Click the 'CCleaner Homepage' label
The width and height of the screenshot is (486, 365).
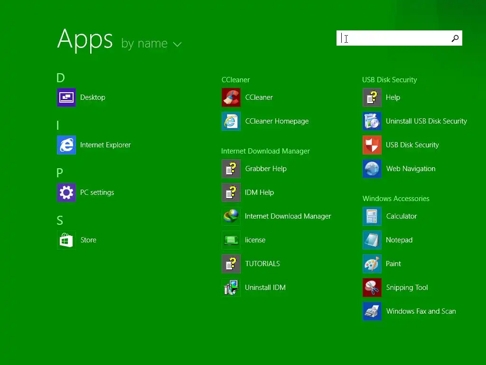pyautogui.click(x=277, y=121)
